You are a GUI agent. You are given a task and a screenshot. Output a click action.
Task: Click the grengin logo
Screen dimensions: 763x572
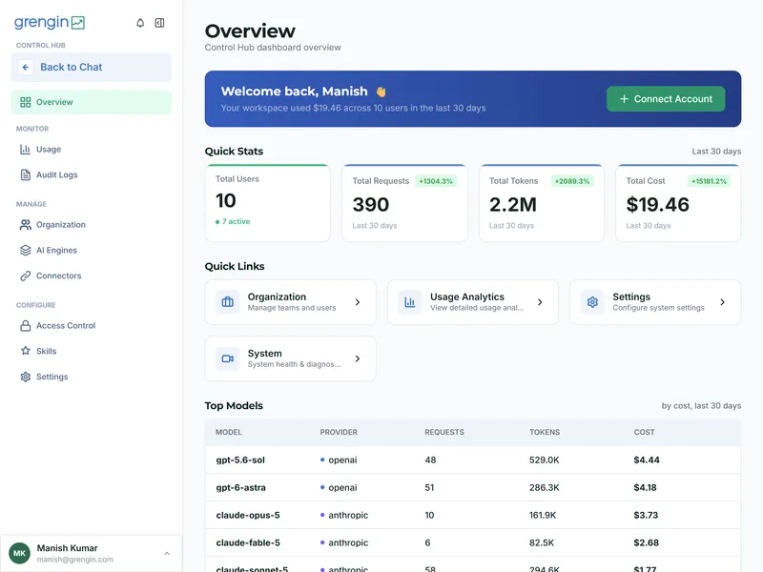pyautogui.click(x=50, y=22)
